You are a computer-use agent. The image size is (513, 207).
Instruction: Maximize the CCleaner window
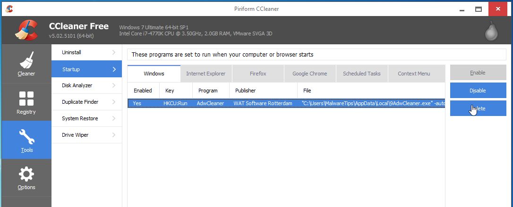pos(479,9)
